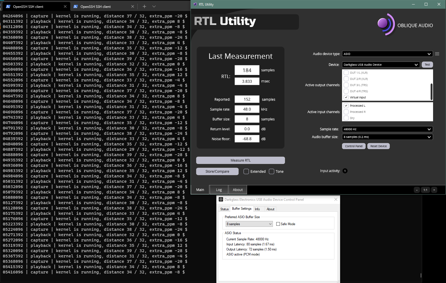Click the Test device button
Screen dimensions: 446x283
click(427, 65)
